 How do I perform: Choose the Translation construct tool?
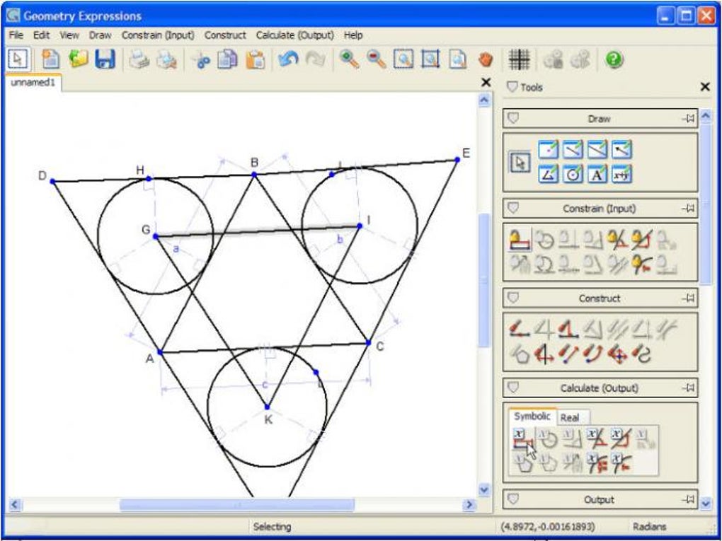568,355
